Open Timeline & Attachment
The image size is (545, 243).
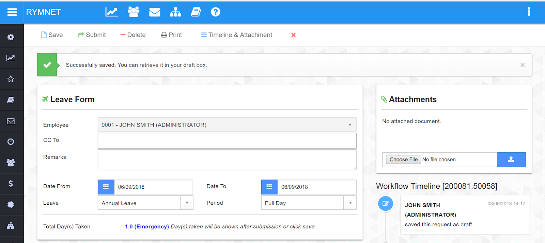point(236,35)
